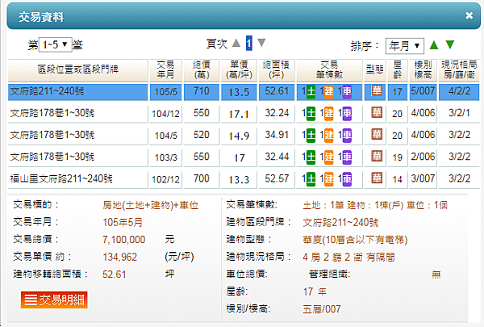Click house age cell 14

coord(397,179)
